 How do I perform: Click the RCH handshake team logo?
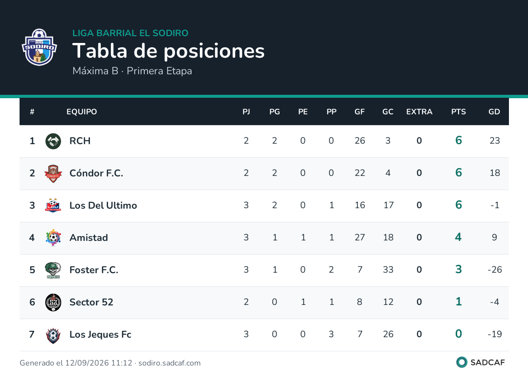coord(53,141)
